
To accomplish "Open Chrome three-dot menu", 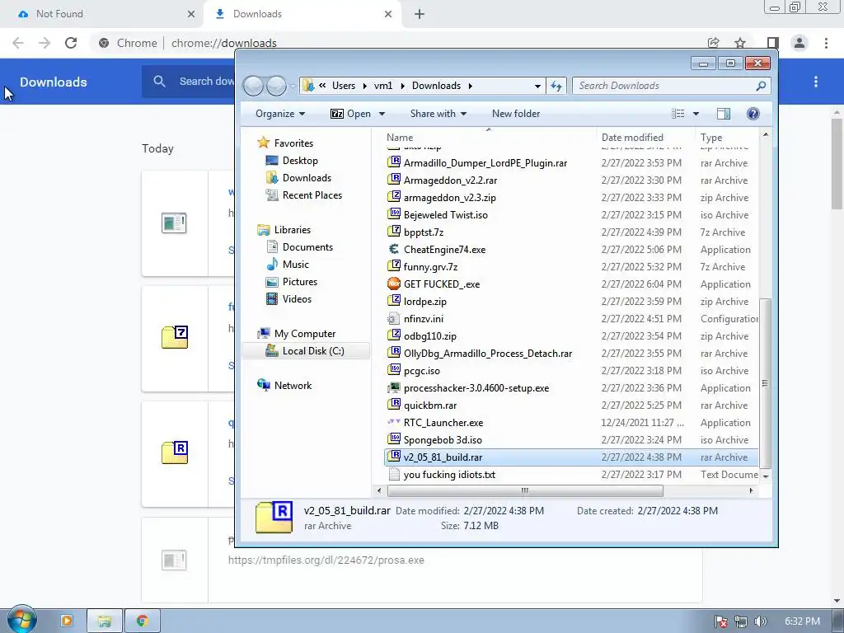I will (826, 43).
